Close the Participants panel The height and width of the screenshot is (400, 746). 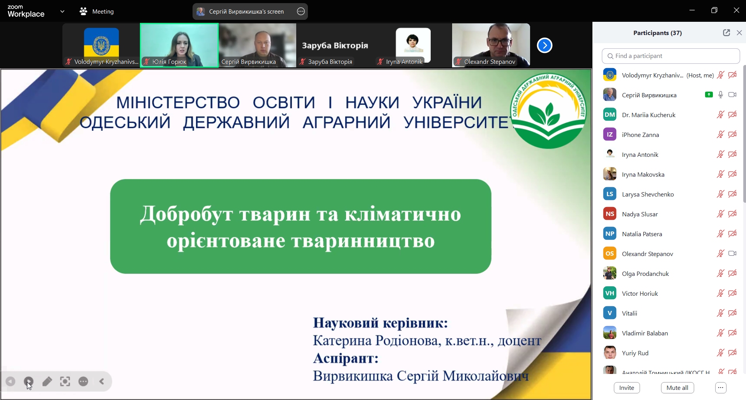click(x=739, y=33)
